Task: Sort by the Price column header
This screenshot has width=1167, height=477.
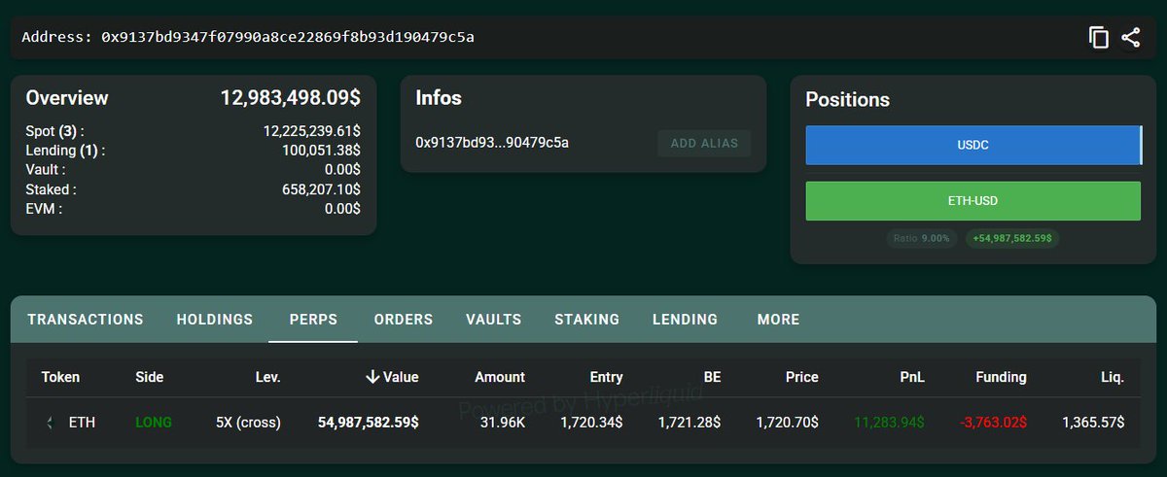Action: (x=802, y=377)
